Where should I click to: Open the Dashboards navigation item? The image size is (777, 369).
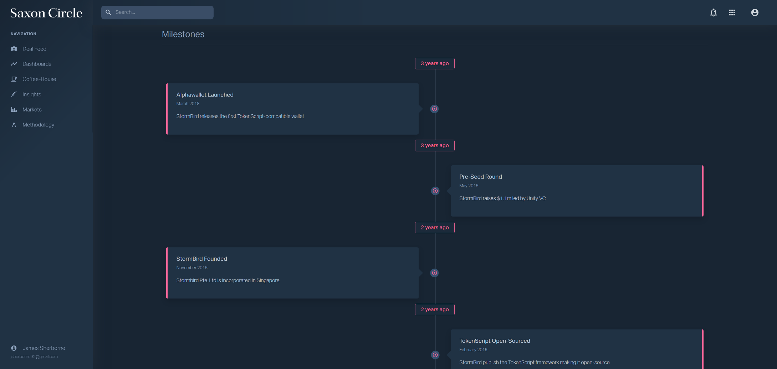point(37,64)
